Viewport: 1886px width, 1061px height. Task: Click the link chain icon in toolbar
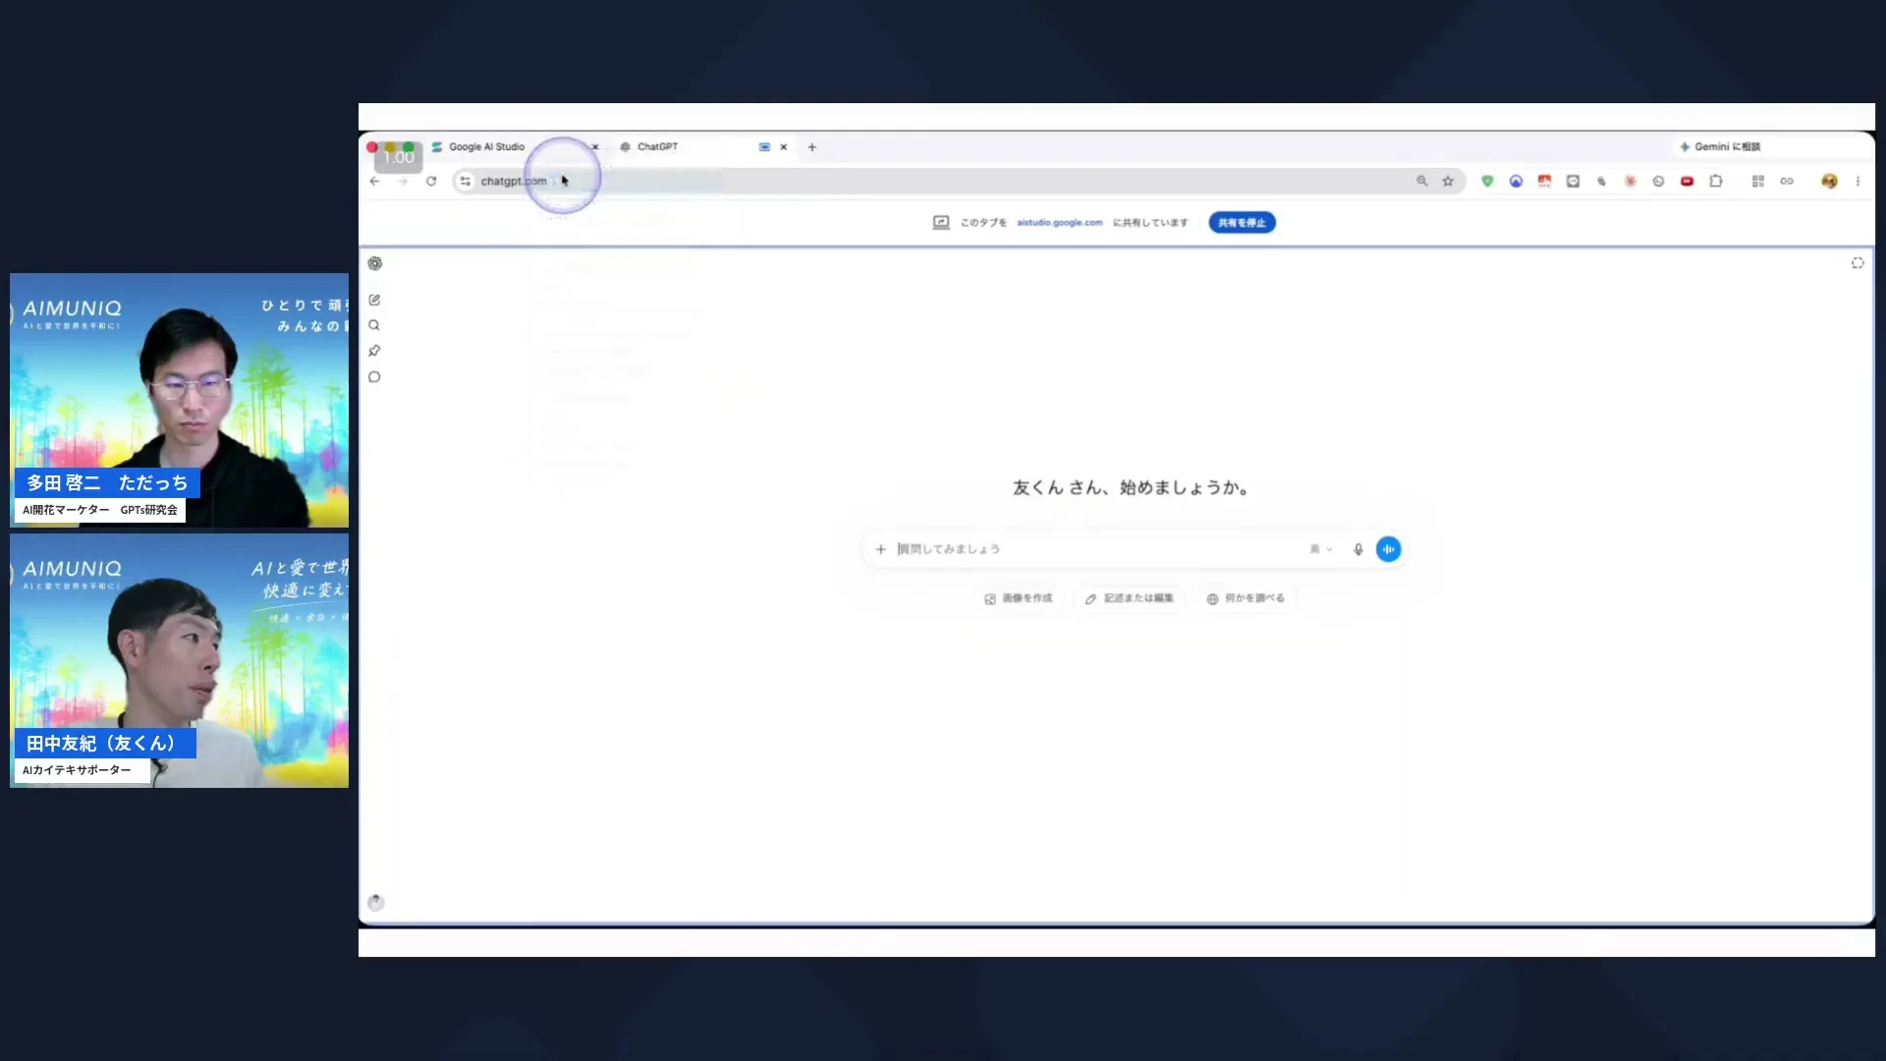pos(1787,181)
